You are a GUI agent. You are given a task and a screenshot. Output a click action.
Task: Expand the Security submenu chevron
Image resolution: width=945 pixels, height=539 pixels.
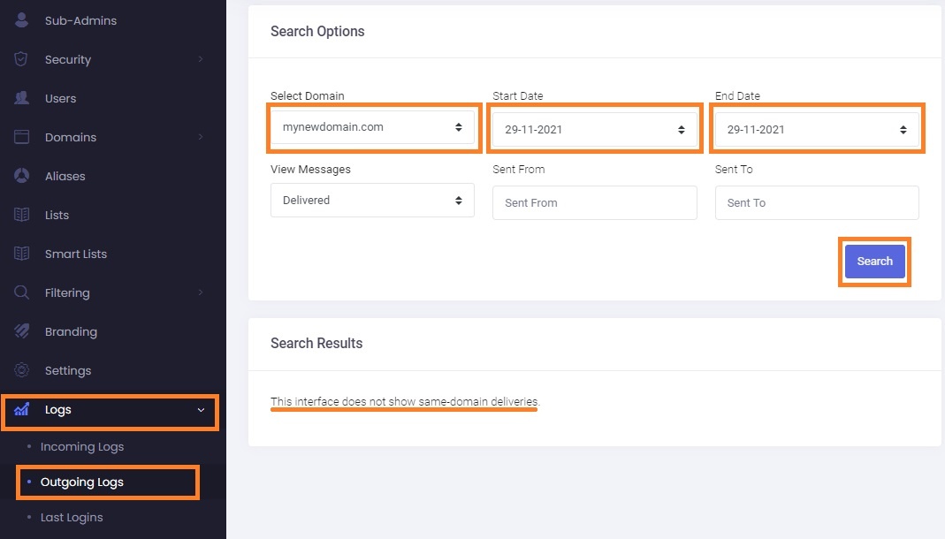[x=201, y=59]
